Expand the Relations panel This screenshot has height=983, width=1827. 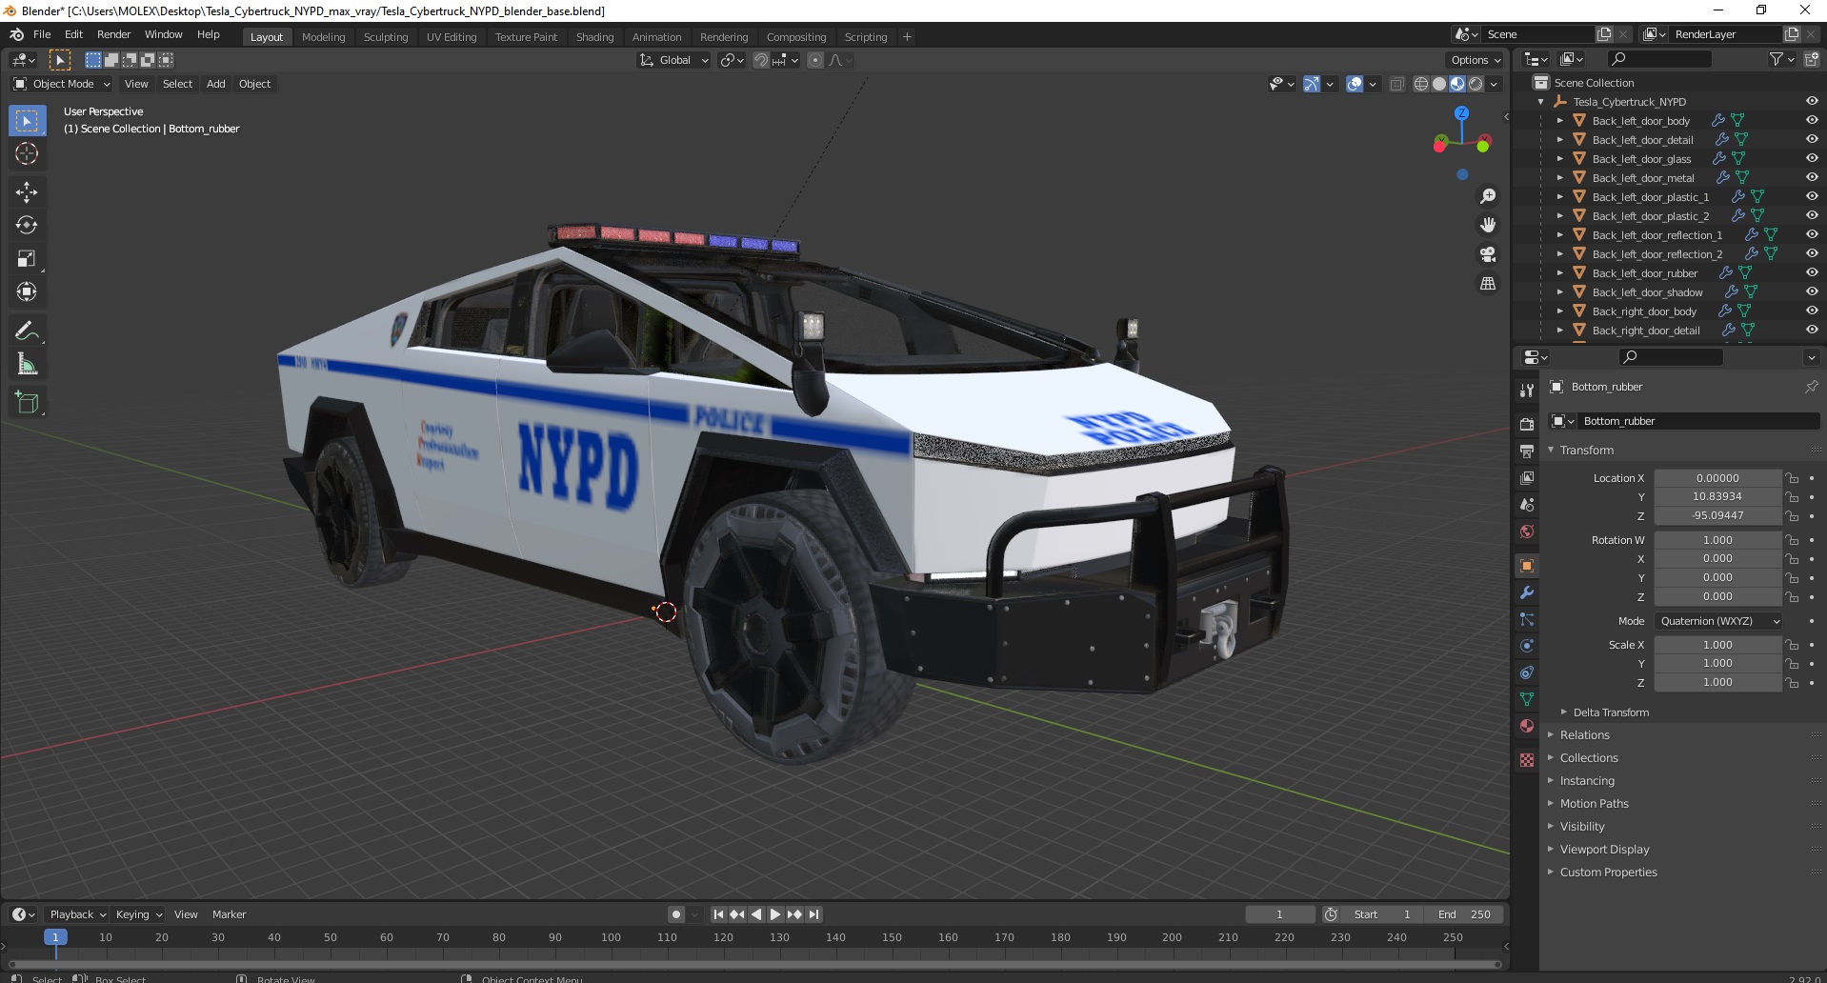click(x=1584, y=735)
